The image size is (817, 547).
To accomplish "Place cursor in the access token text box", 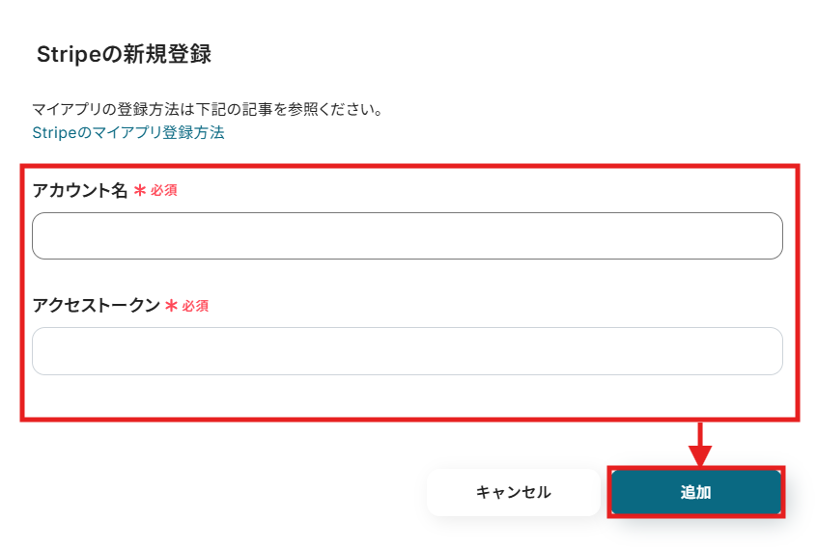I will tap(407, 351).
